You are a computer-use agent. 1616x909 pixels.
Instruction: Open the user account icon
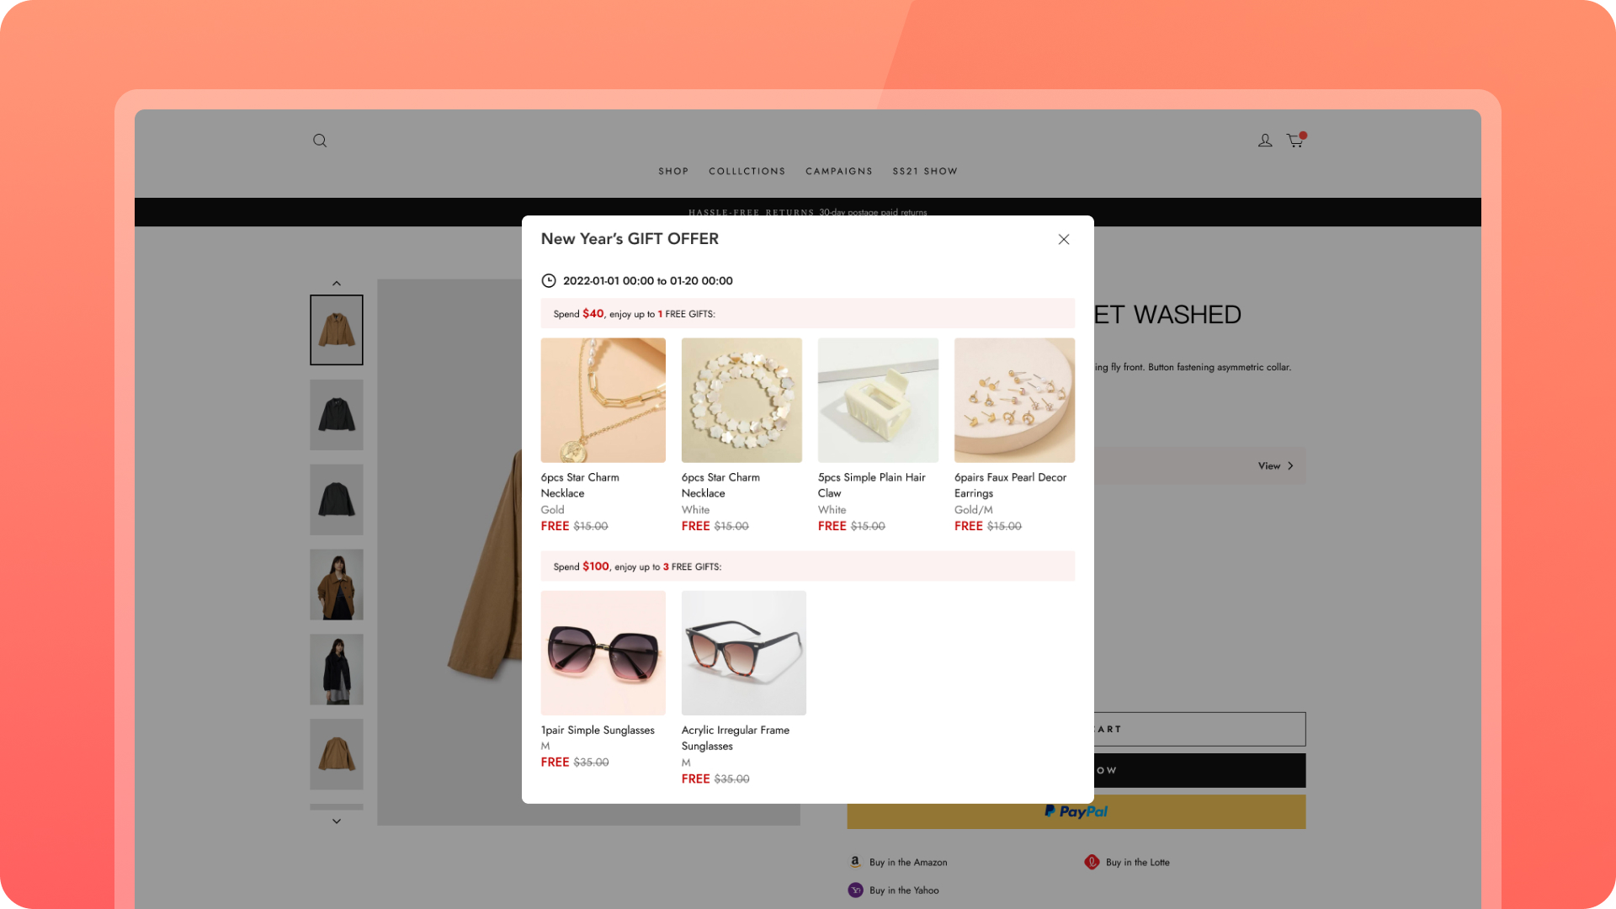[1265, 141]
